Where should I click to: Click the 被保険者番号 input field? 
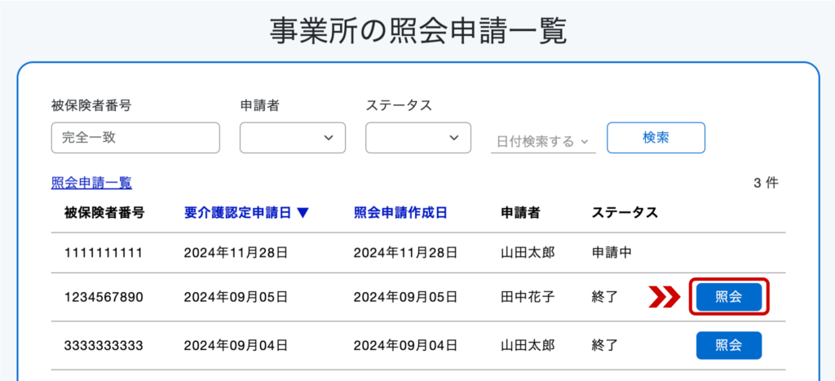135,138
